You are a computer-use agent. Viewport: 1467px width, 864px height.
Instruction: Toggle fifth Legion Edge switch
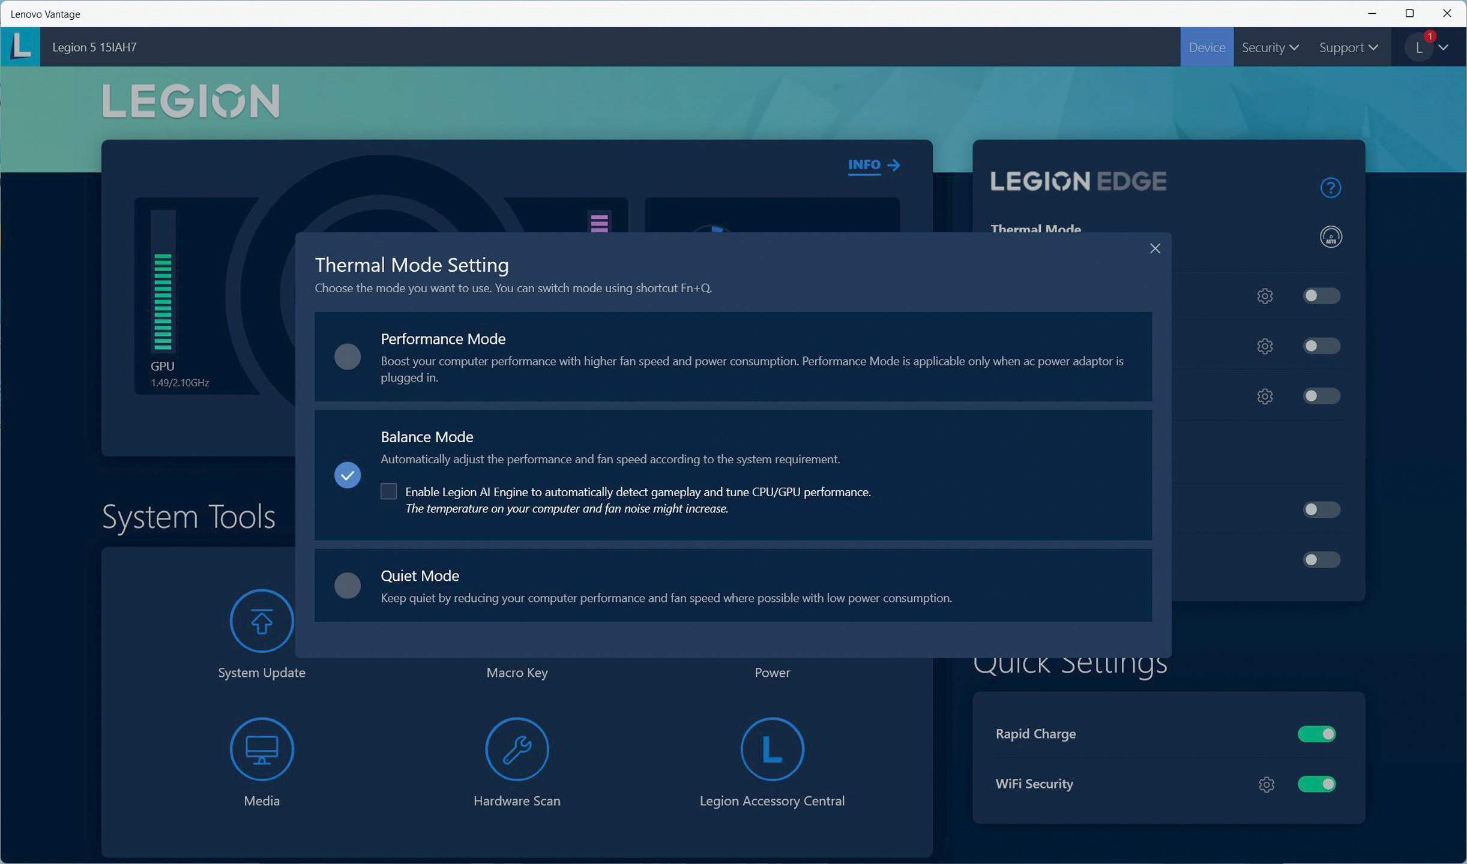1321,560
